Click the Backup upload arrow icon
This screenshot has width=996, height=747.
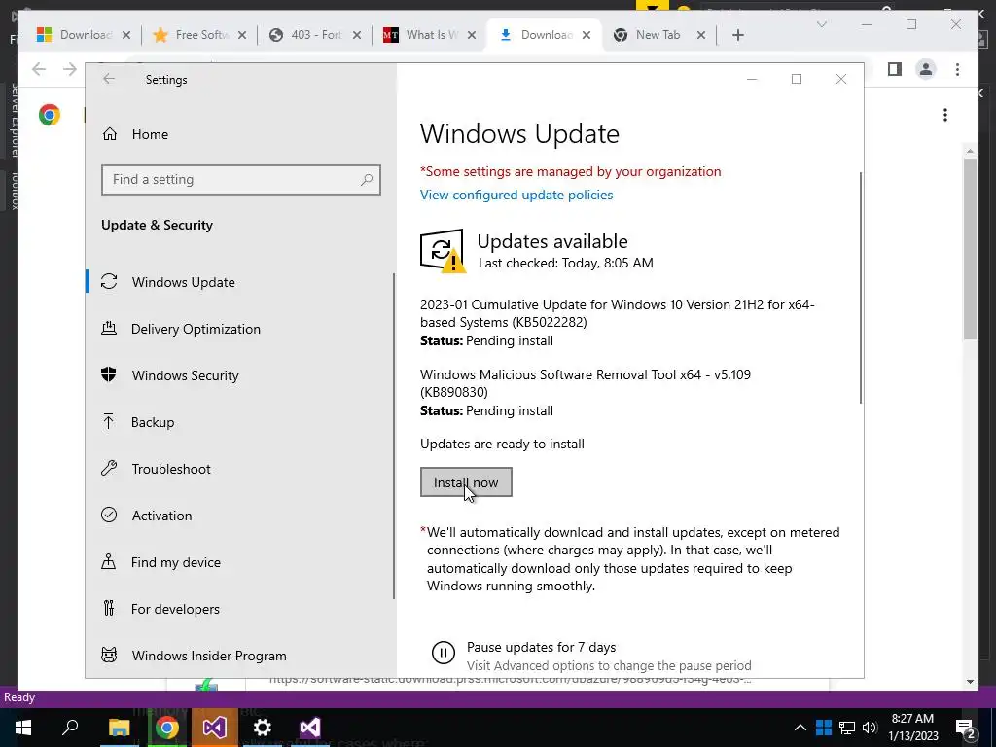109,422
